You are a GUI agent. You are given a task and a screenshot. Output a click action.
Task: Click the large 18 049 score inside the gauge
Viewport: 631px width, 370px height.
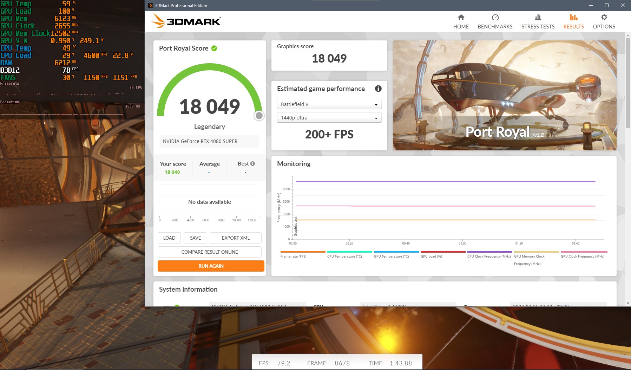click(x=210, y=107)
